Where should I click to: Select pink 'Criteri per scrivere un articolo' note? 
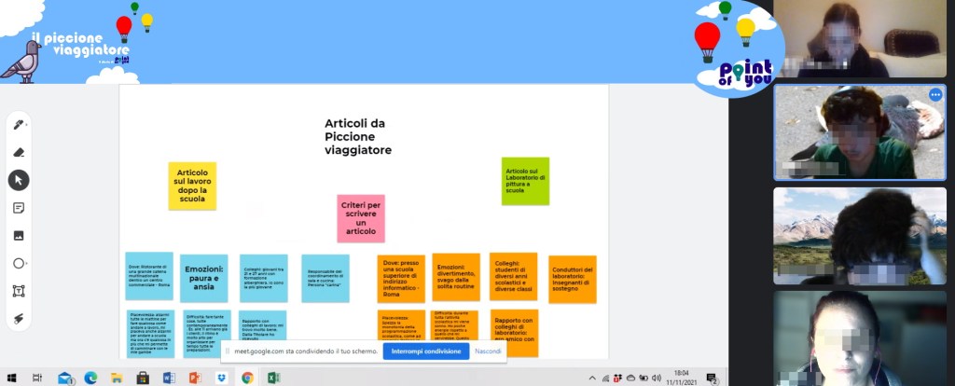coord(360,218)
